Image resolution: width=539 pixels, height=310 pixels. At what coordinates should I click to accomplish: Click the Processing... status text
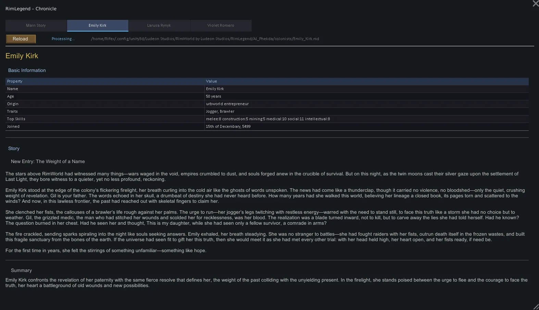63,39
